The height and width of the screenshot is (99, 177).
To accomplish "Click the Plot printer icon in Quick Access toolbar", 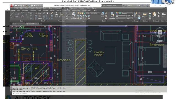I will (x=32, y=5).
